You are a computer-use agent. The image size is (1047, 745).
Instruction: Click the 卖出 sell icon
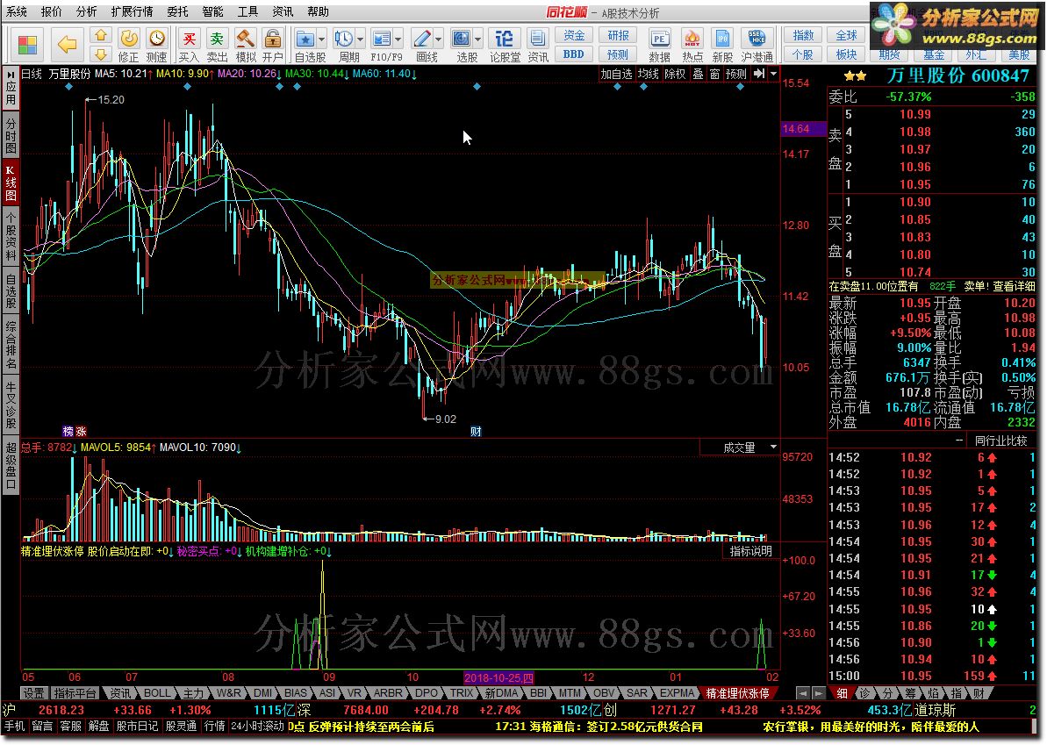coord(217,46)
